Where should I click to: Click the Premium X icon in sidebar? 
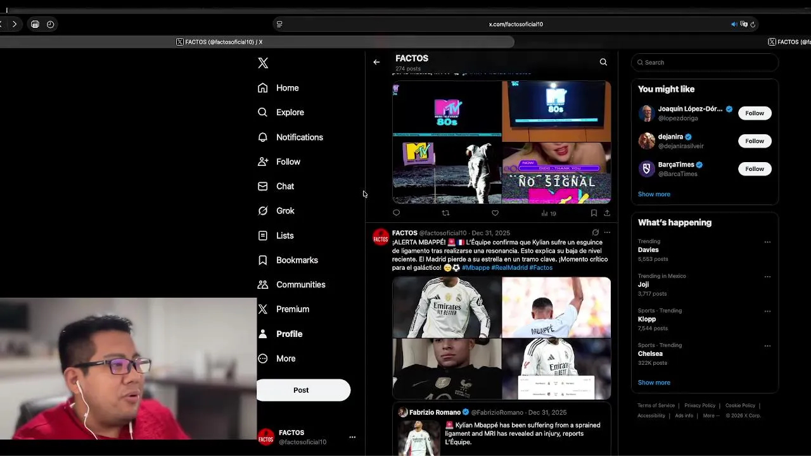tap(263, 309)
